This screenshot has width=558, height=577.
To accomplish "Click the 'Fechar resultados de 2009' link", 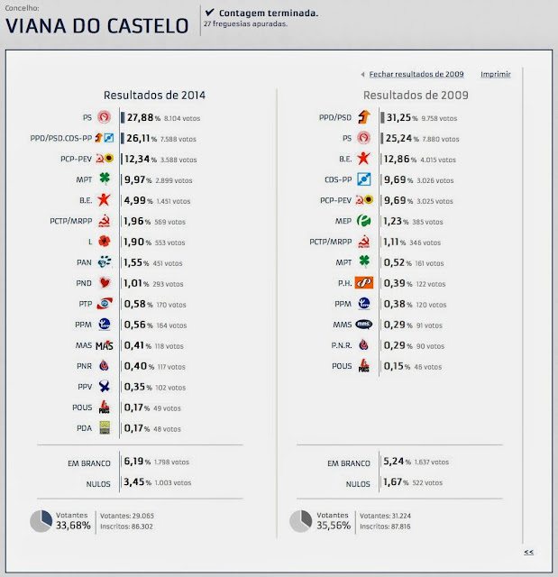I will click(416, 75).
